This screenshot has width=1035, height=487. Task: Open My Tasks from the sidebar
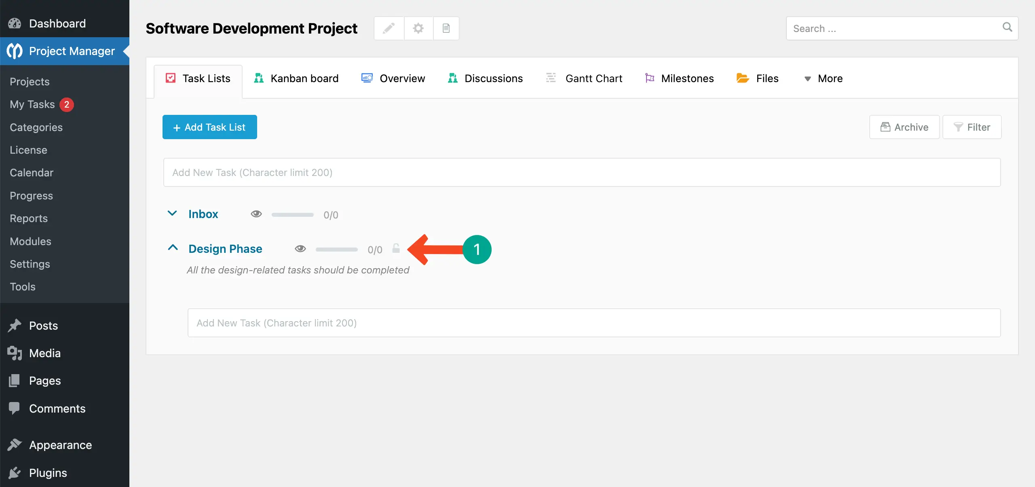click(32, 104)
